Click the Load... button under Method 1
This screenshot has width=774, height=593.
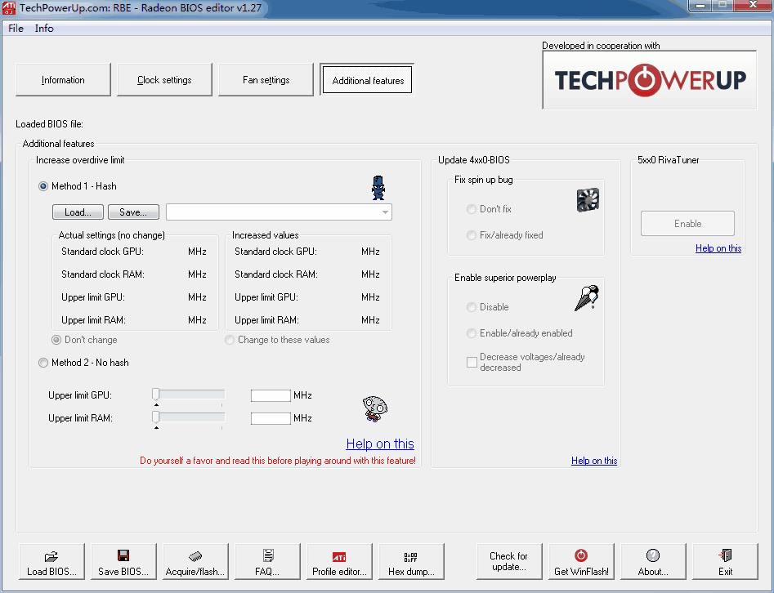(x=78, y=212)
